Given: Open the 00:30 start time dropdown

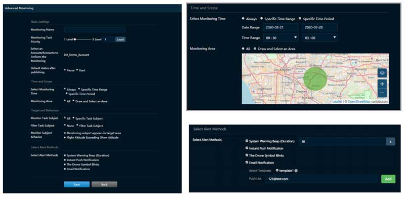Looking at the screenshot, I should pos(281,38).
